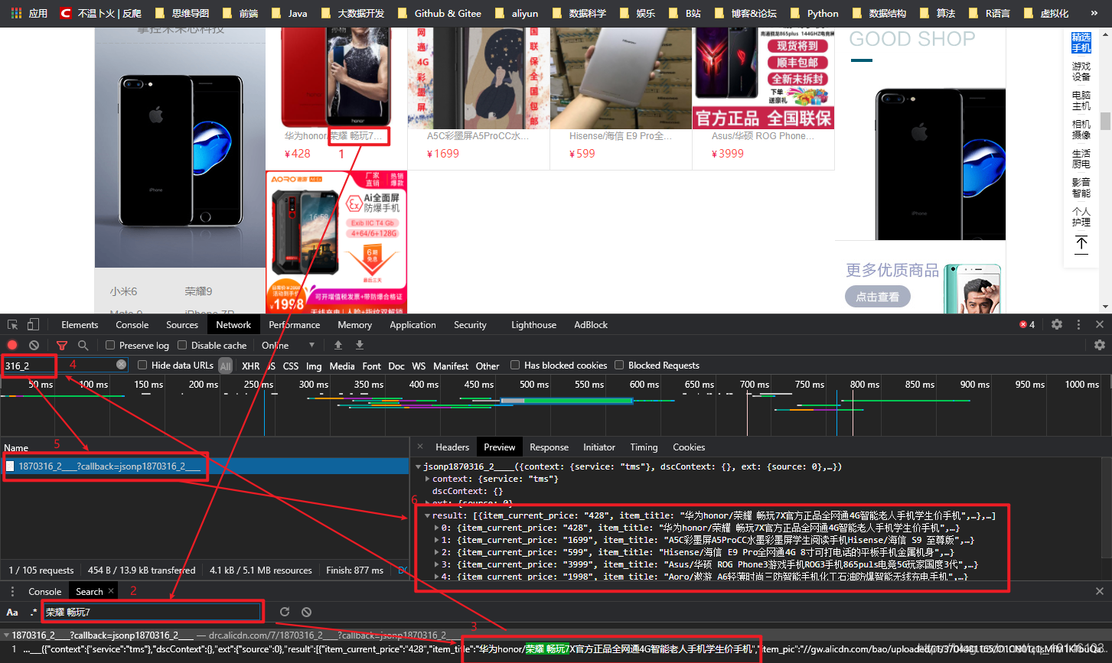Open the Application panel
This screenshot has height=663, width=1112.
413,324
